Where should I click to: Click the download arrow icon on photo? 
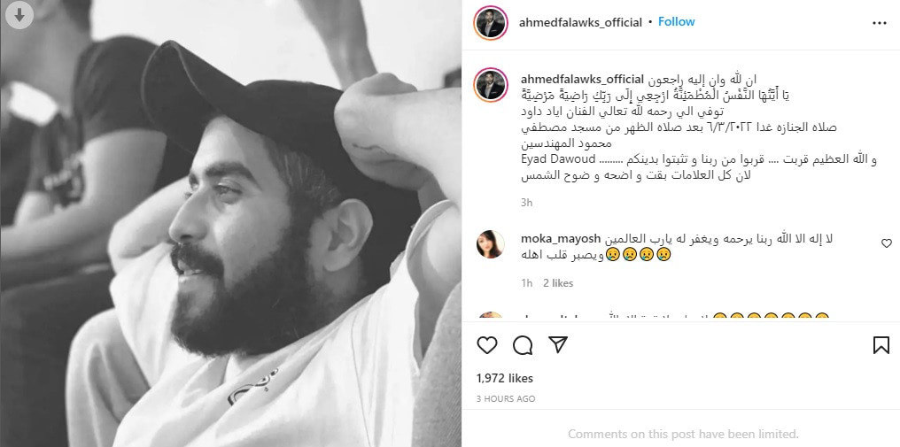tap(19, 16)
